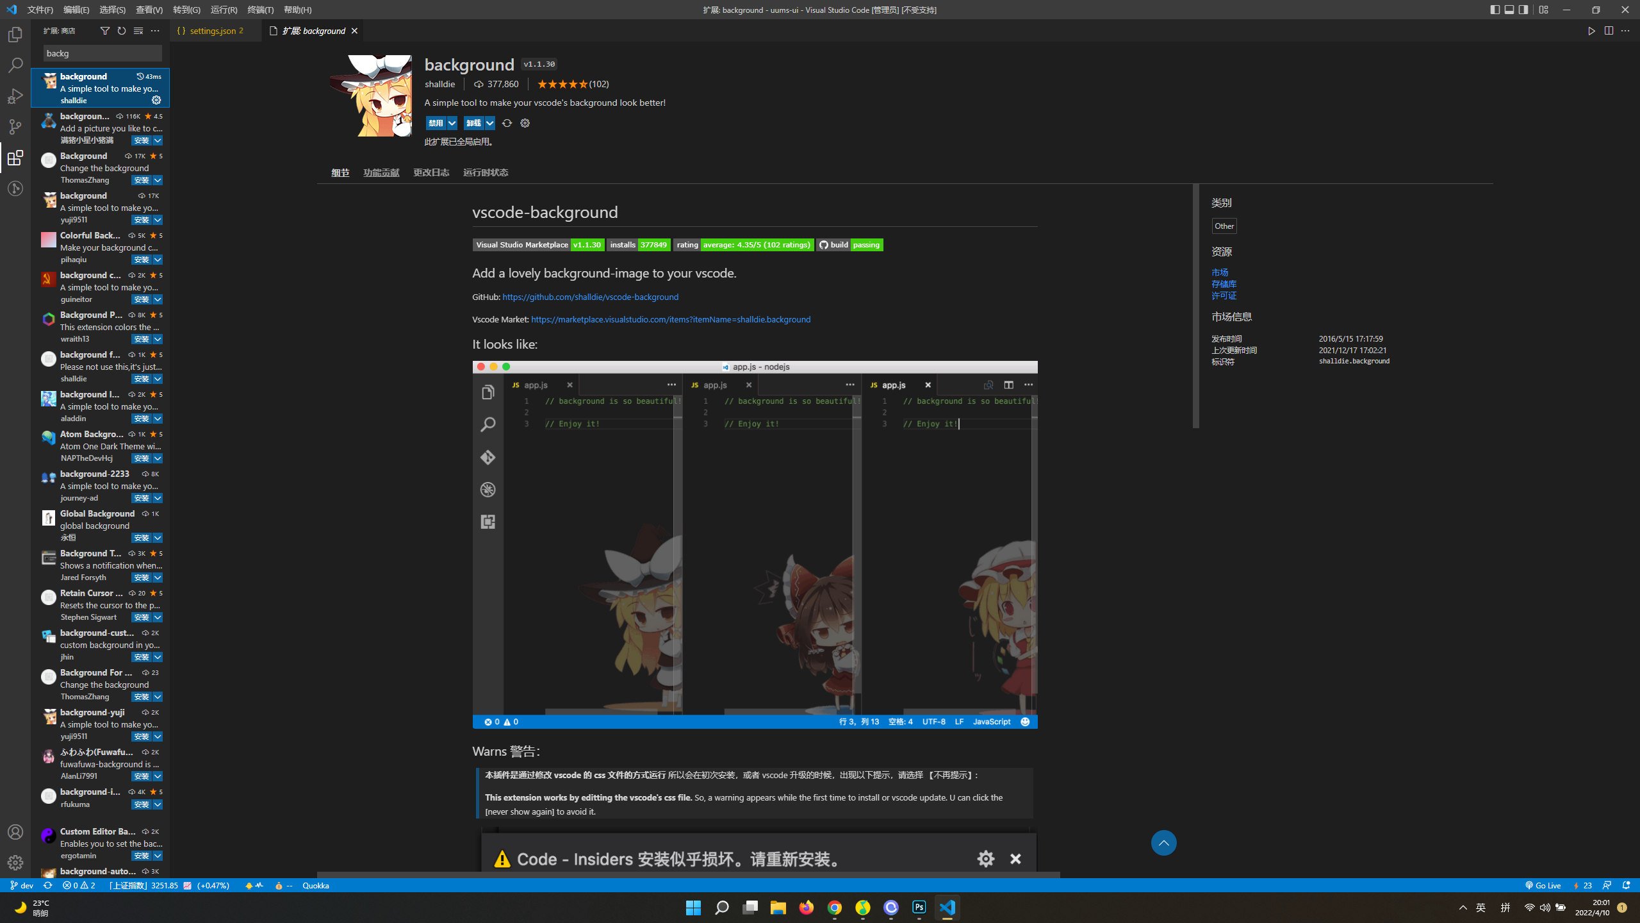1640x923 pixels.
Task: Open the Manage gear at bottom of activity bar
Action: pyautogui.click(x=15, y=862)
